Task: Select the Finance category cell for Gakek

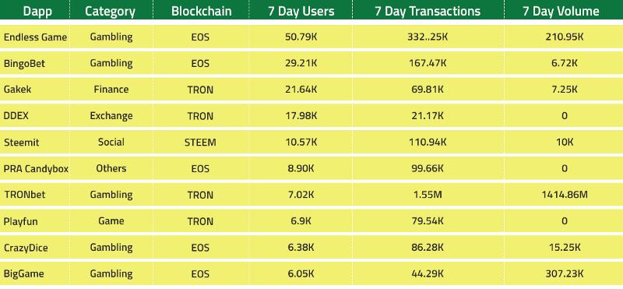Action: [x=111, y=90]
